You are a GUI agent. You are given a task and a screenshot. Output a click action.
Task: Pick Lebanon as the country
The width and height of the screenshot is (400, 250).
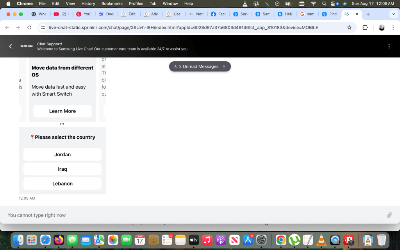(62, 183)
